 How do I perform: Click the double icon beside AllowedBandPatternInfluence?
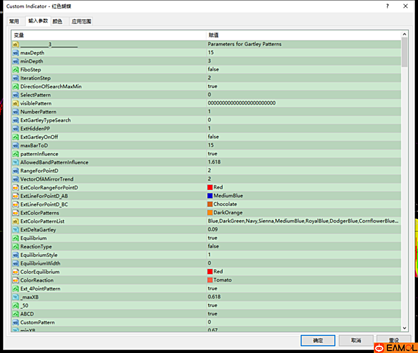[16, 162]
